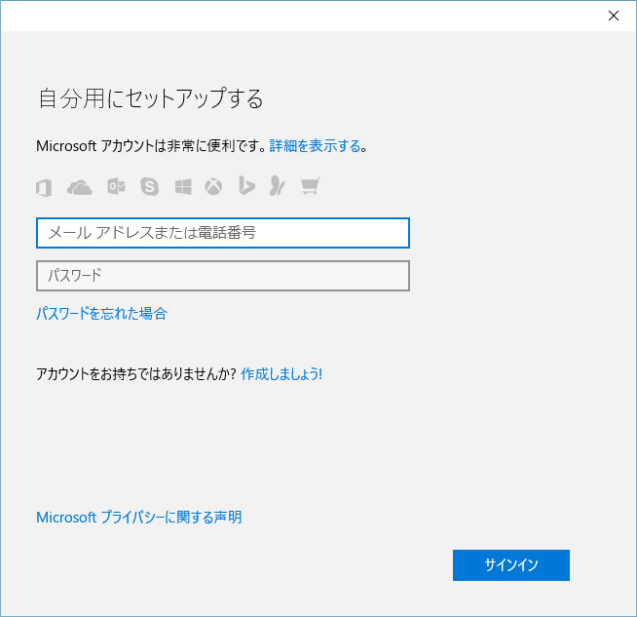Click the Office icon
This screenshot has width=637, height=617.
point(44,186)
